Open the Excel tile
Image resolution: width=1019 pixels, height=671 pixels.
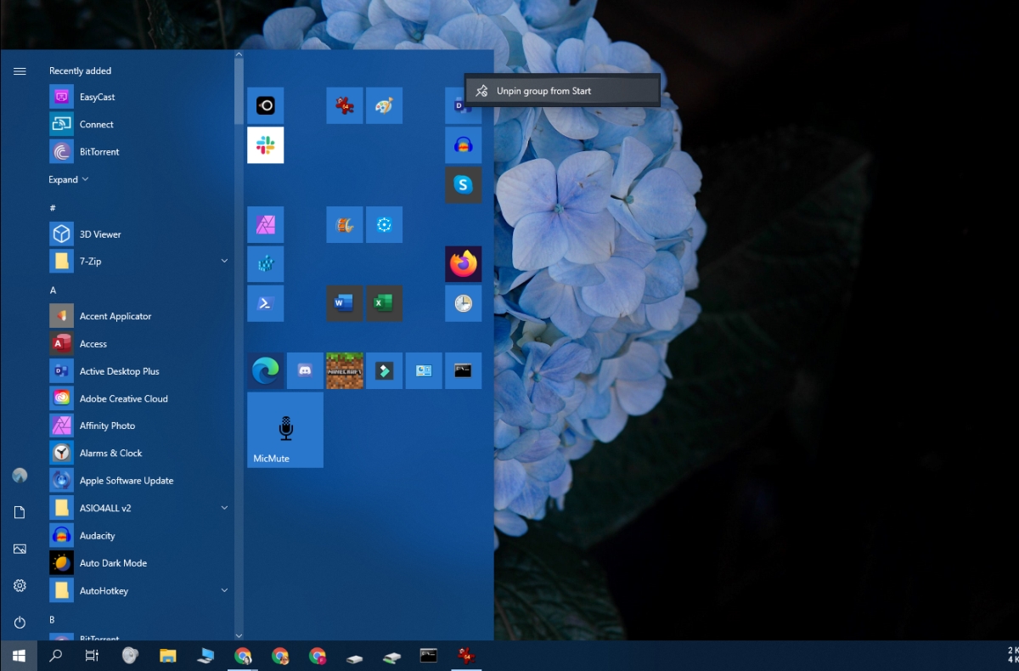(x=384, y=303)
